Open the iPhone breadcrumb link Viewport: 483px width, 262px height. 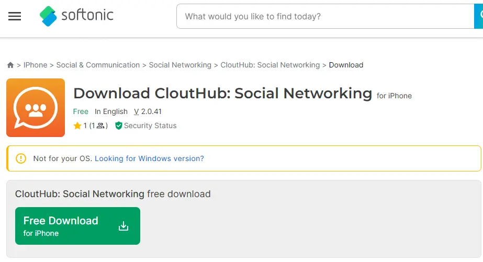36,65
